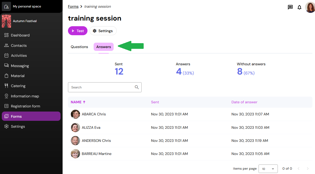Image resolution: width=315 pixels, height=174 pixels.
Task: Click the Forms question-mark icon
Action: [x=6, y=116]
